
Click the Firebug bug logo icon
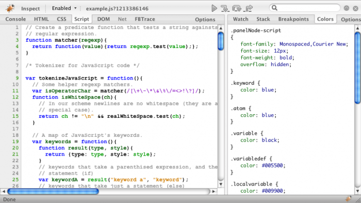(x=10, y=8)
